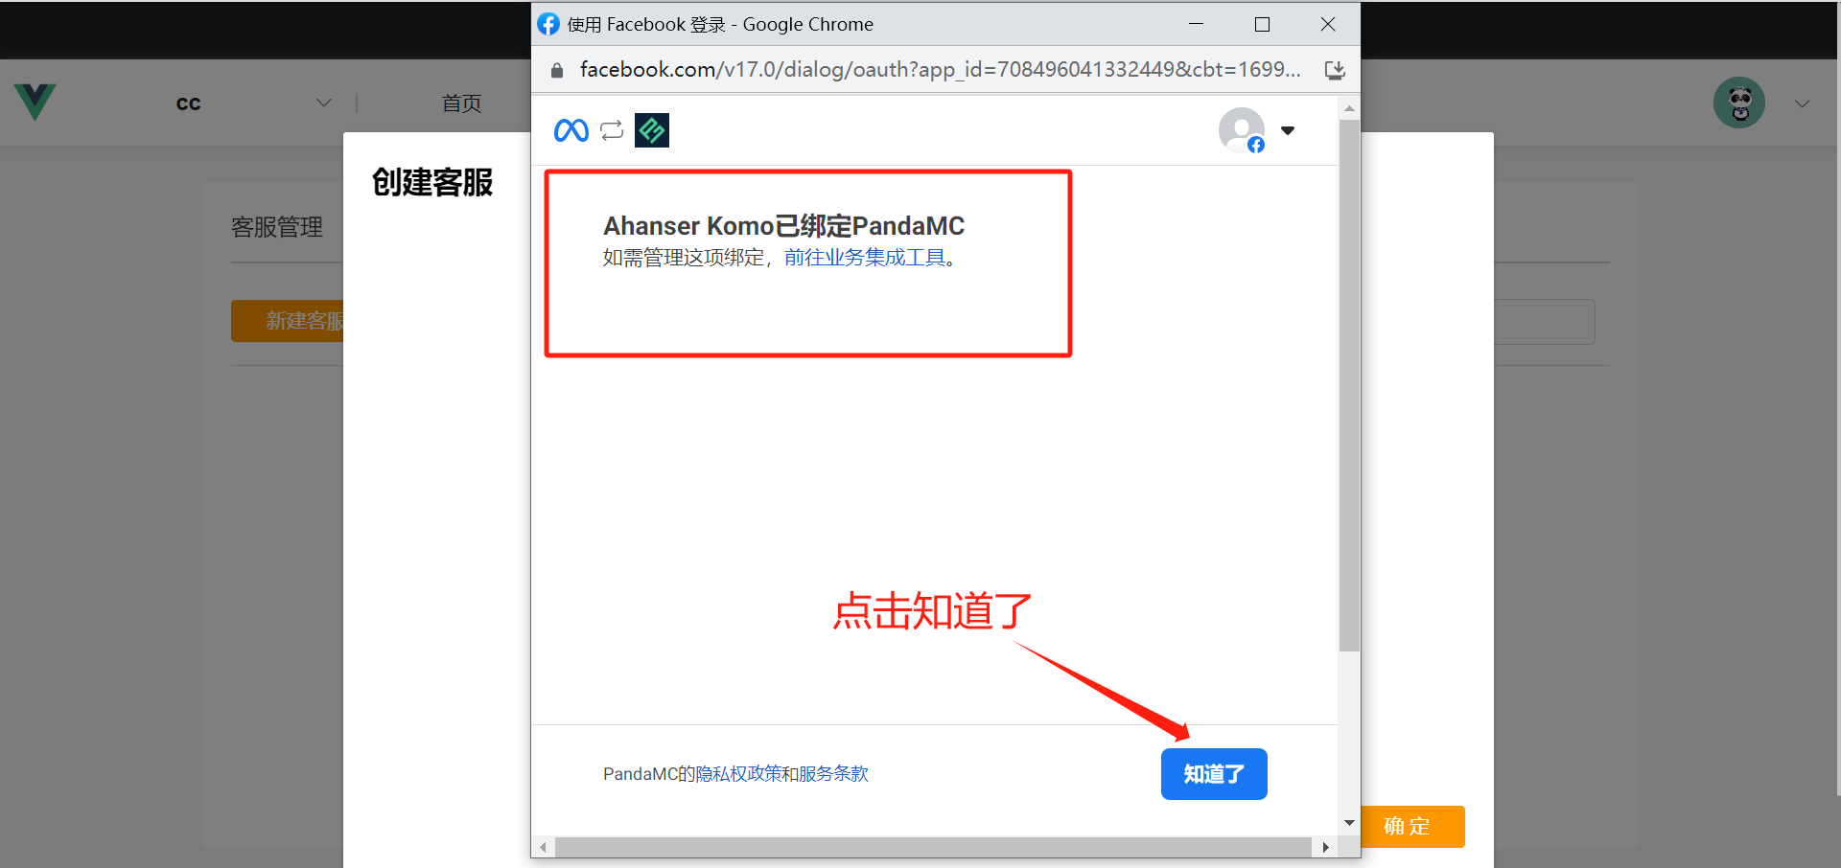Click the green V logo
The height and width of the screenshot is (868, 1841).
click(35, 103)
